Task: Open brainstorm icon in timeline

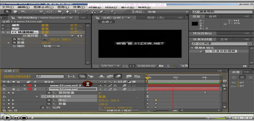Action: (129, 76)
